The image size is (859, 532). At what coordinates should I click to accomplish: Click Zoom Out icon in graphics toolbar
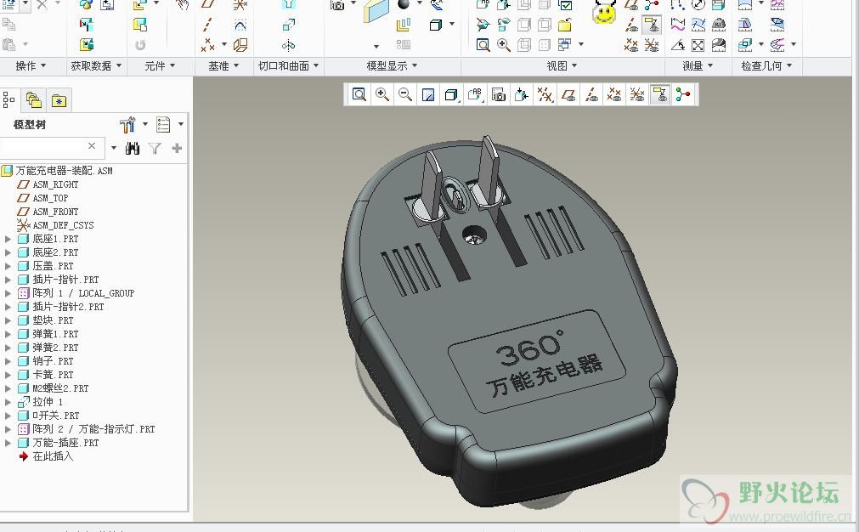pos(404,94)
